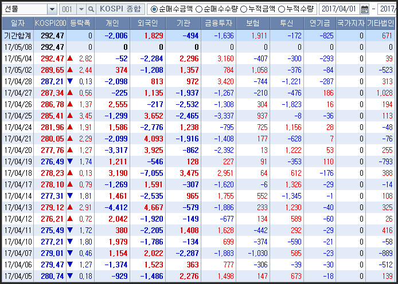Click the 개인 column header

[112, 23]
